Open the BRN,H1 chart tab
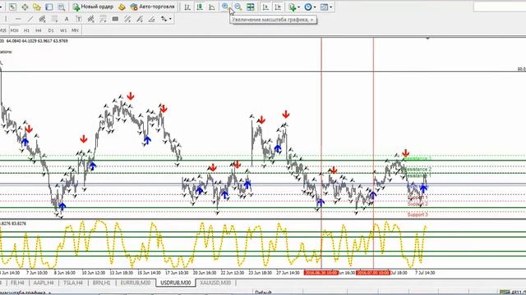The image size is (526, 295). coord(101,283)
